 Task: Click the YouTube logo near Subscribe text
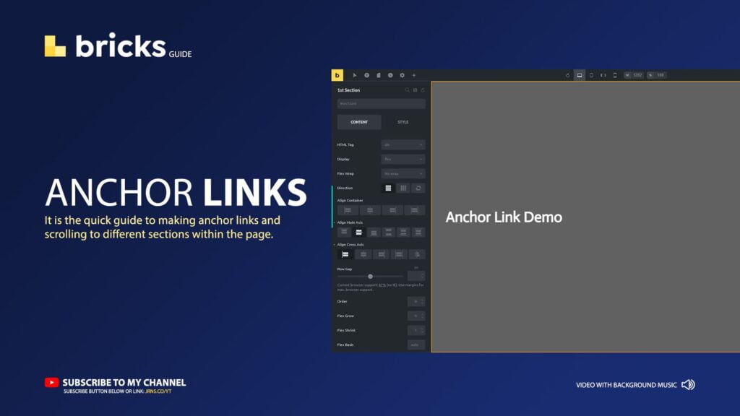coord(51,383)
